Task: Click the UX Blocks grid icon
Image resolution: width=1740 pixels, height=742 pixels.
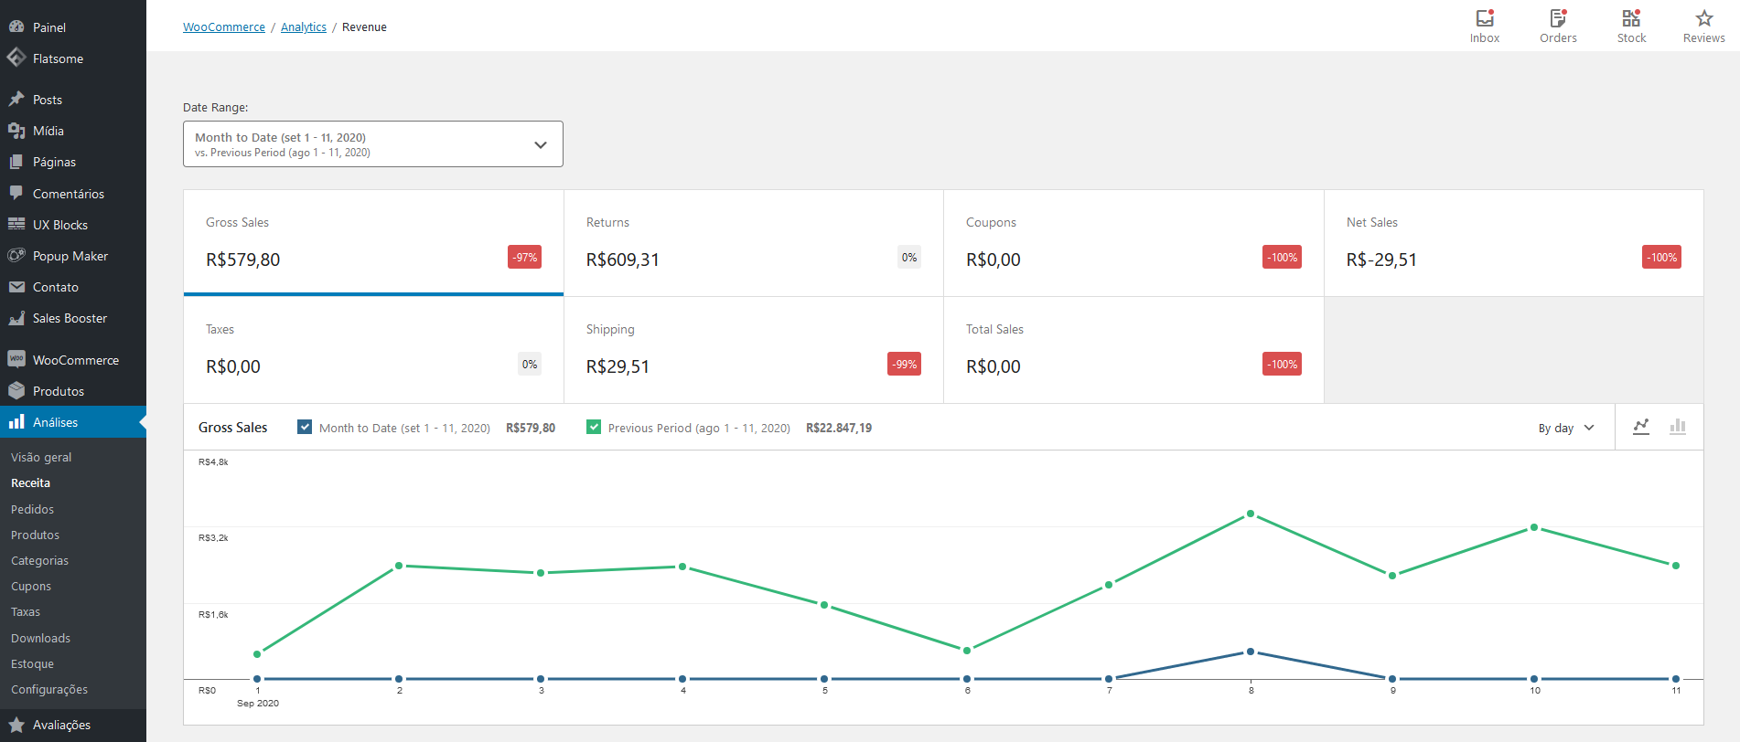Action: coord(16,225)
